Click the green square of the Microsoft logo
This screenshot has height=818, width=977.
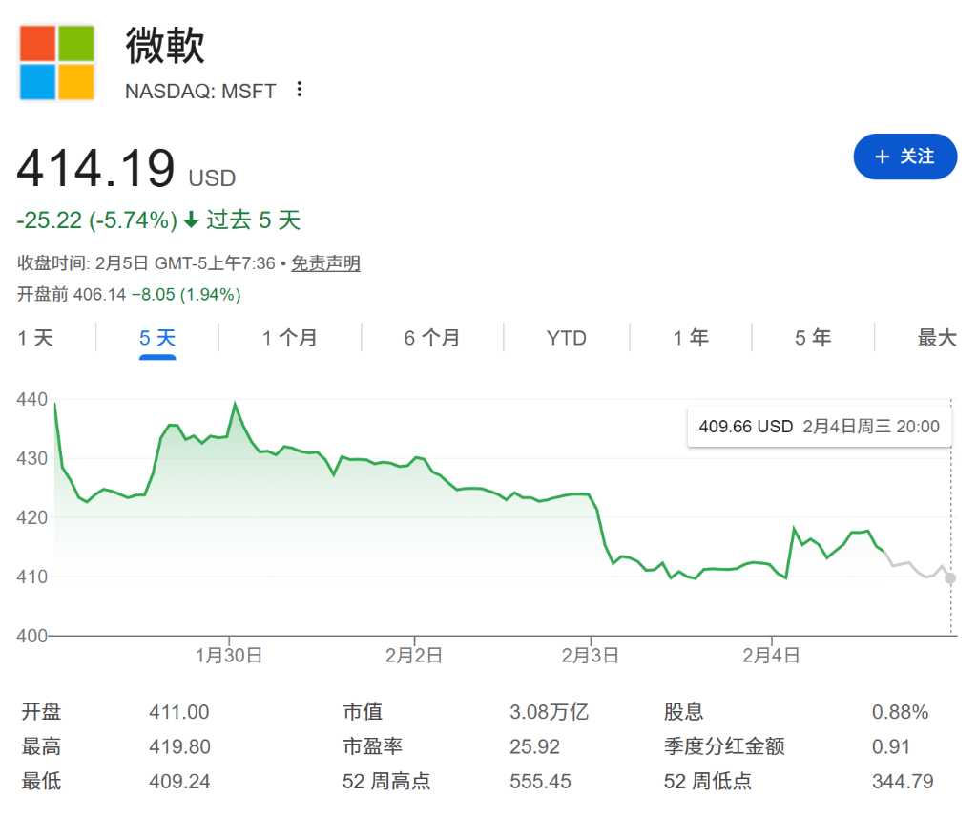pyautogui.click(x=74, y=43)
